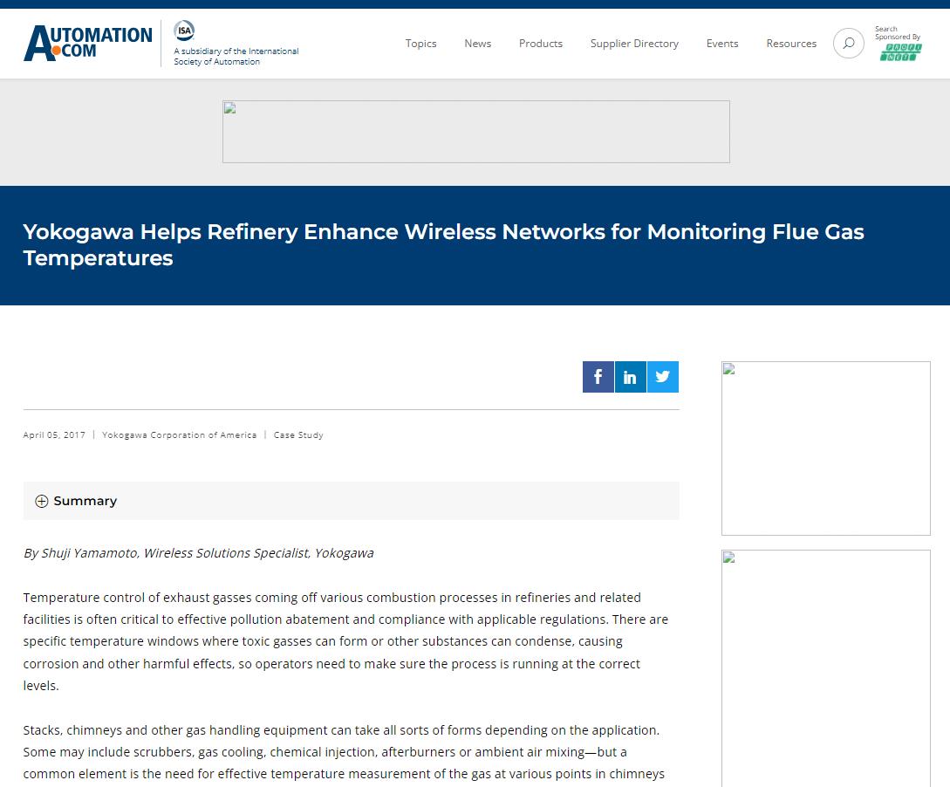
Task: Click the Case Study category link
Action: (298, 435)
